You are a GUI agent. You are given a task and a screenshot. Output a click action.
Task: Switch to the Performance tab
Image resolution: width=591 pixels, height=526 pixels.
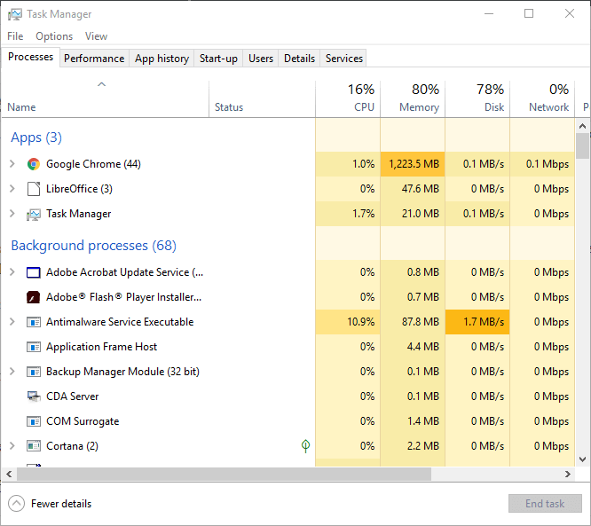pyautogui.click(x=94, y=59)
